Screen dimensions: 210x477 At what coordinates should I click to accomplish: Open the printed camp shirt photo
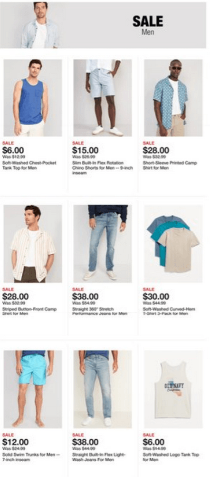pyautogui.click(x=173, y=98)
